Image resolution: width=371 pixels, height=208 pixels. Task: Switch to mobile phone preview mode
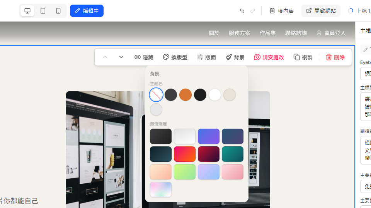click(x=58, y=11)
